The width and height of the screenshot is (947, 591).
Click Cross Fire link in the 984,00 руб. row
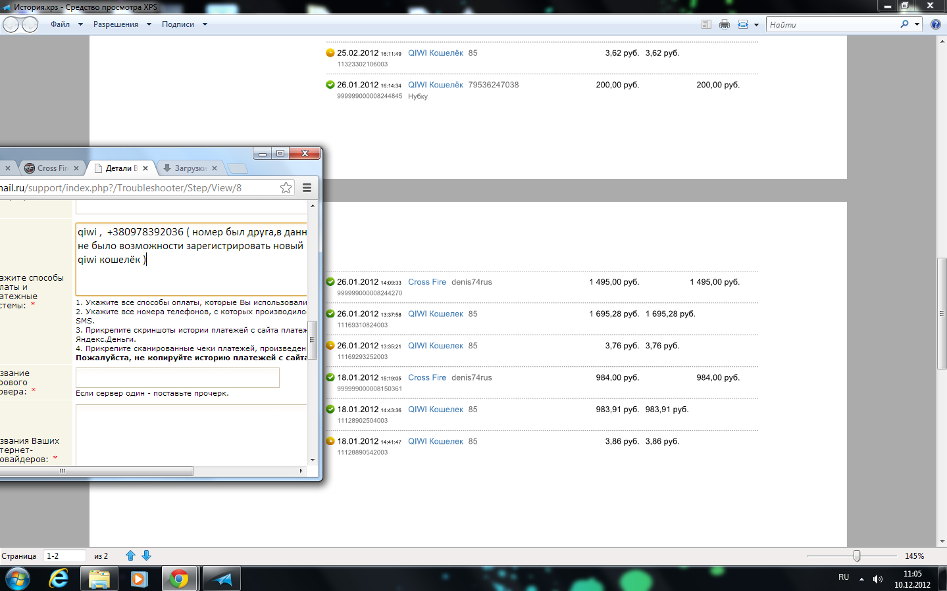427,378
